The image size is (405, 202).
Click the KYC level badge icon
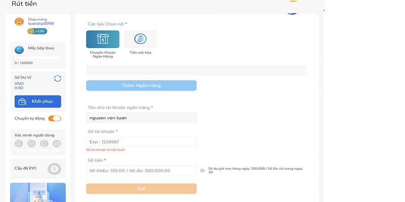click(54, 169)
